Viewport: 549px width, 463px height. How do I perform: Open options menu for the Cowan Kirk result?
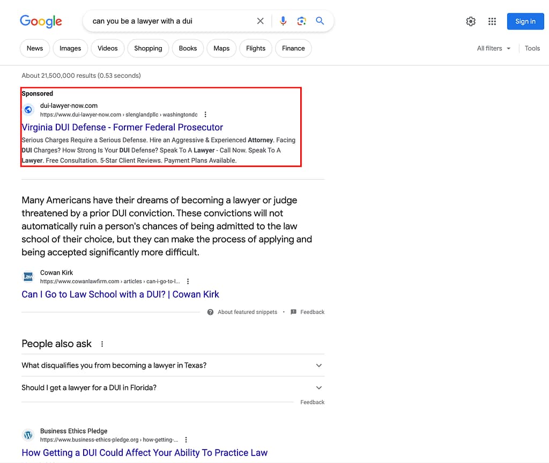[x=188, y=281]
